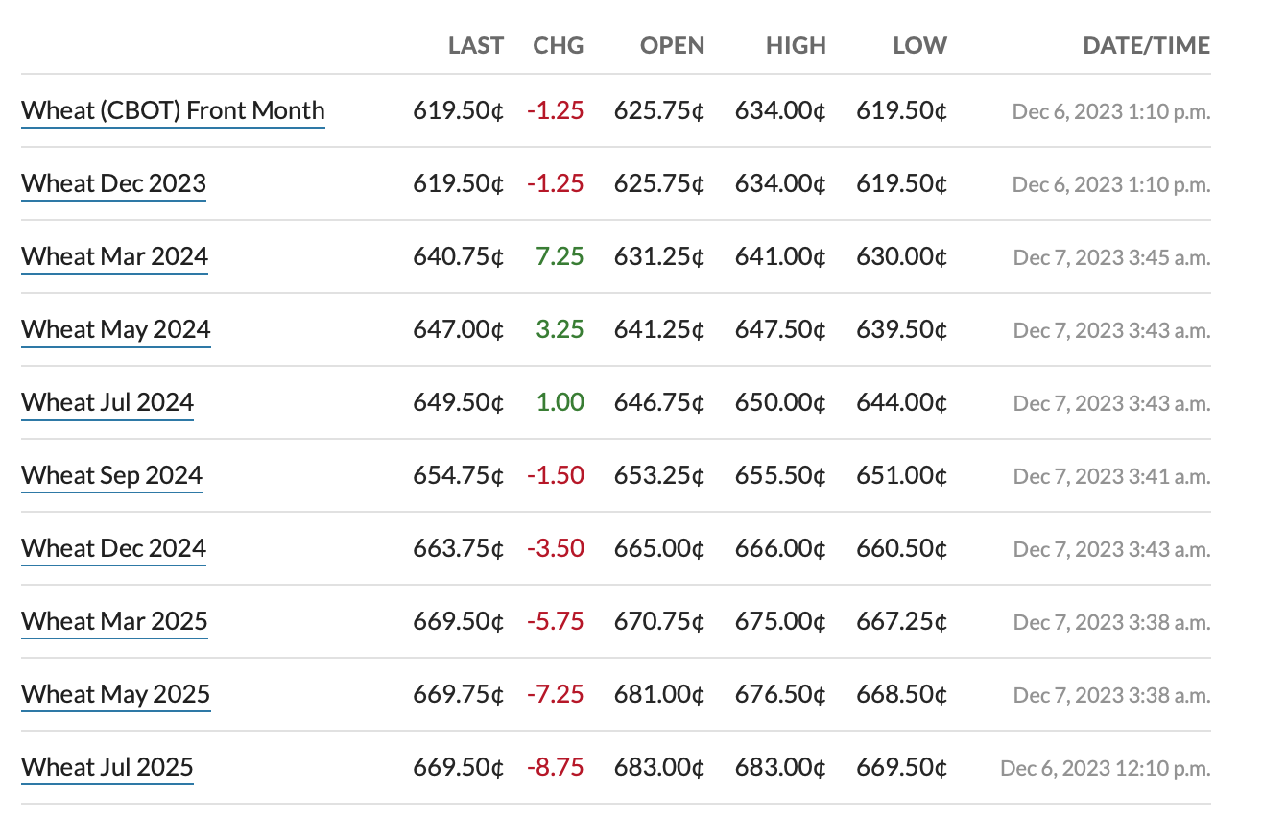Screen dimensions: 1263x818
Task: Select the 641.00¢ high value
Action: pyautogui.click(x=780, y=257)
